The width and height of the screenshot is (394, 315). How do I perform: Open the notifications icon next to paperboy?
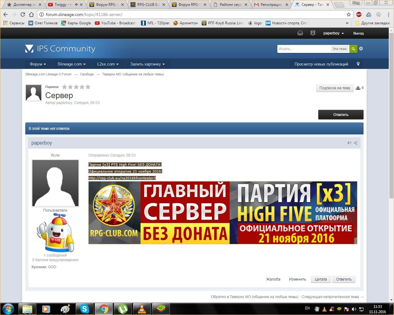[x=313, y=33]
